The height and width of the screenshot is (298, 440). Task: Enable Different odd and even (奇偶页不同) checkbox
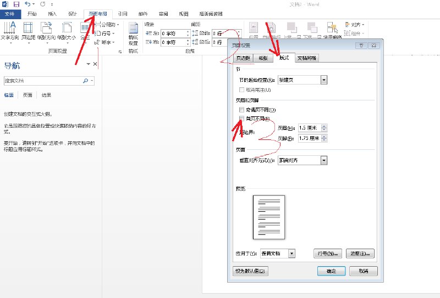(241, 110)
